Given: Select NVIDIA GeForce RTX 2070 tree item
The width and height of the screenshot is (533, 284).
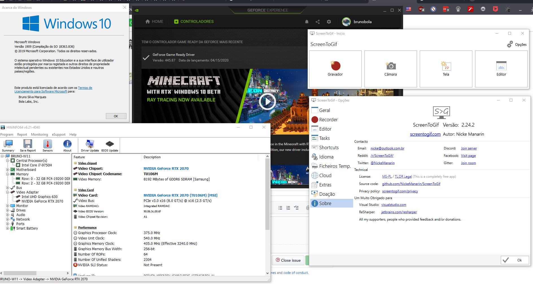Looking at the screenshot, I should pos(42,201).
